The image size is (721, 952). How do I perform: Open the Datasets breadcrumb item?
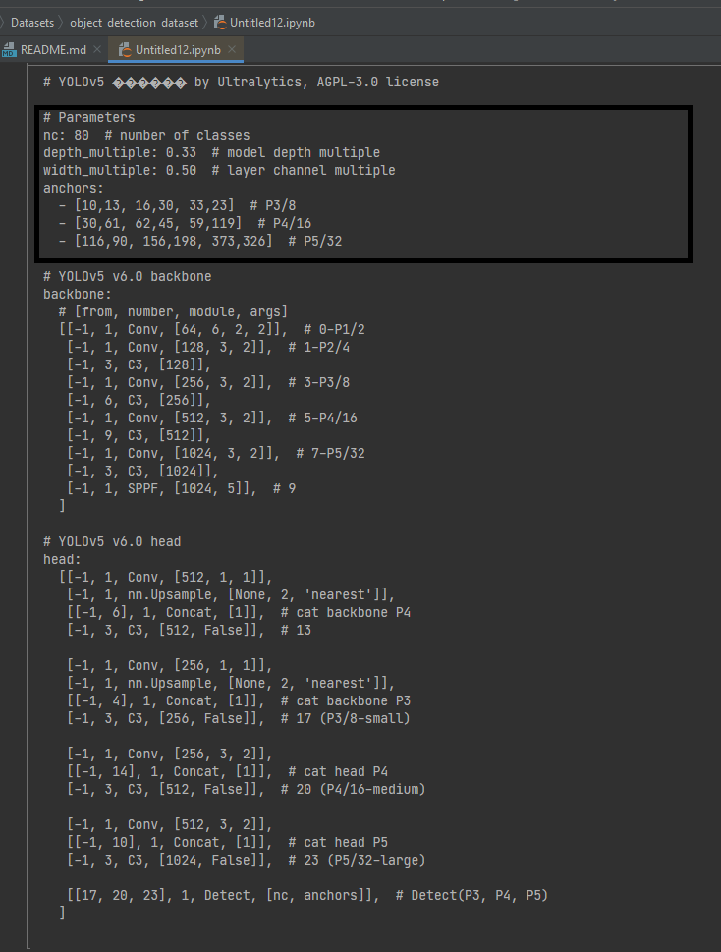coord(32,22)
